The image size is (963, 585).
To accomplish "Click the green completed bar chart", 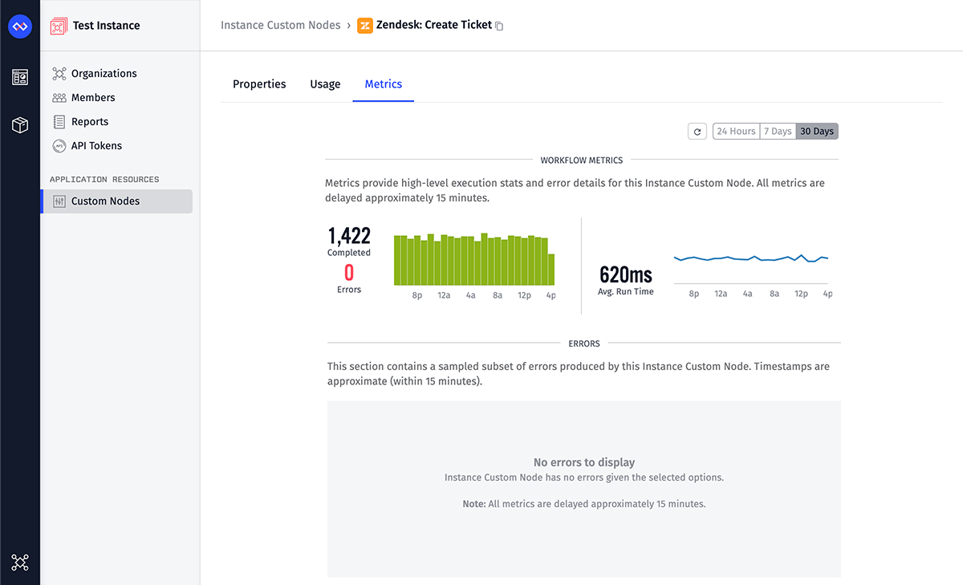I will click(474, 259).
